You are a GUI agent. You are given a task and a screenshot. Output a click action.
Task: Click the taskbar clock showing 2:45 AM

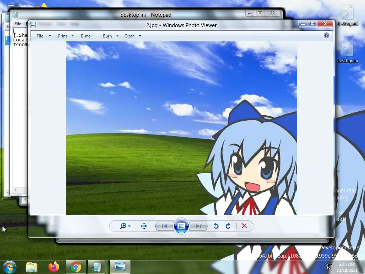[x=347, y=267]
